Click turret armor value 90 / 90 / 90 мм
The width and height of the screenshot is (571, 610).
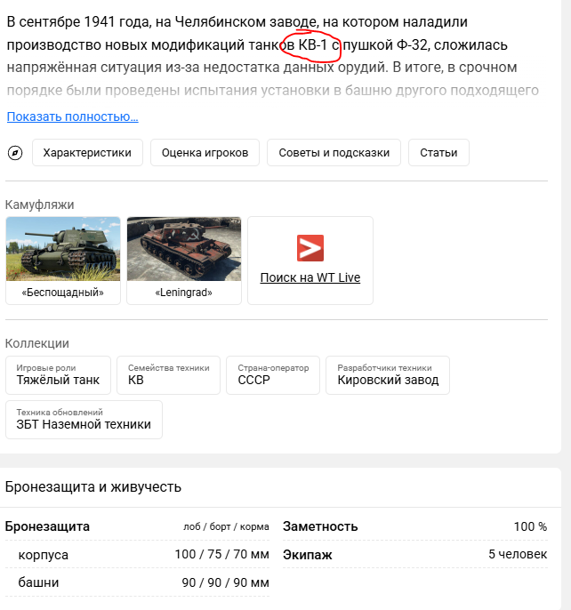225,582
